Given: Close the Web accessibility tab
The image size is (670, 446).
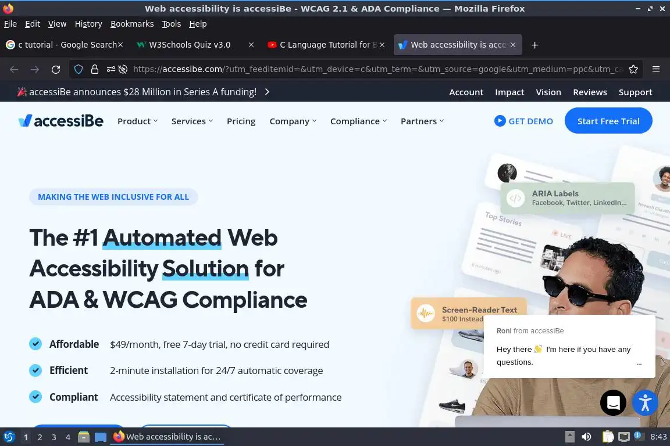Looking at the screenshot, I should 513,45.
